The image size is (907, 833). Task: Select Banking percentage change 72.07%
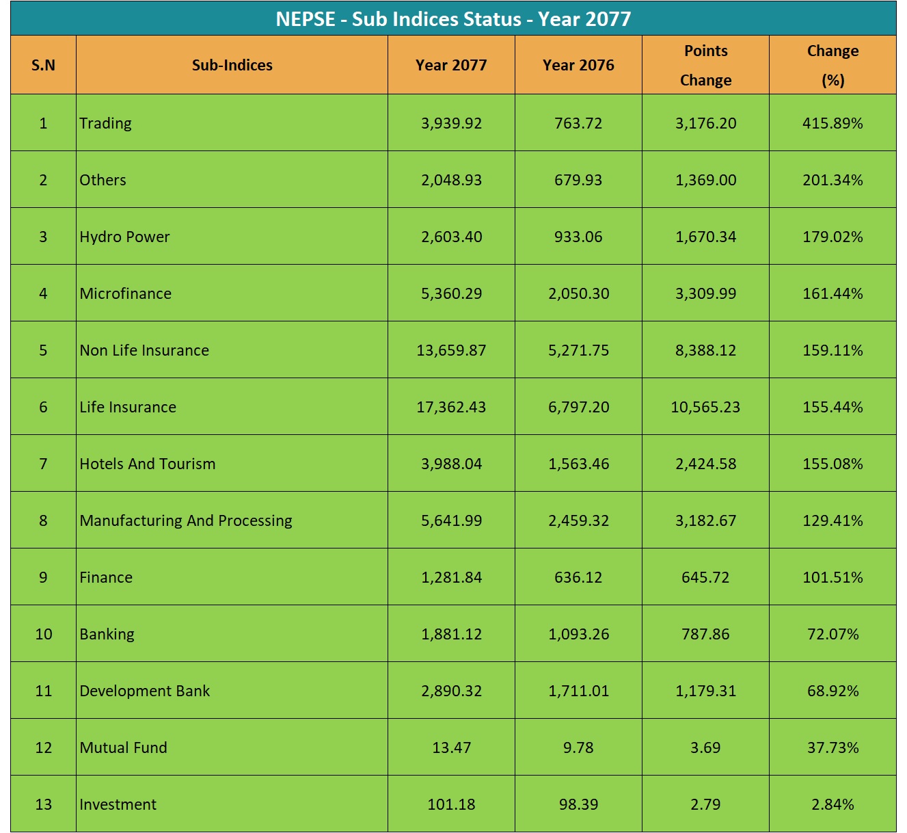point(832,634)
